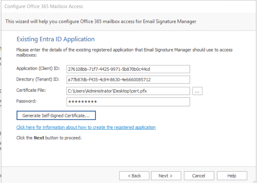Click the Application (Client) ID input field

[x=128, y=69]
